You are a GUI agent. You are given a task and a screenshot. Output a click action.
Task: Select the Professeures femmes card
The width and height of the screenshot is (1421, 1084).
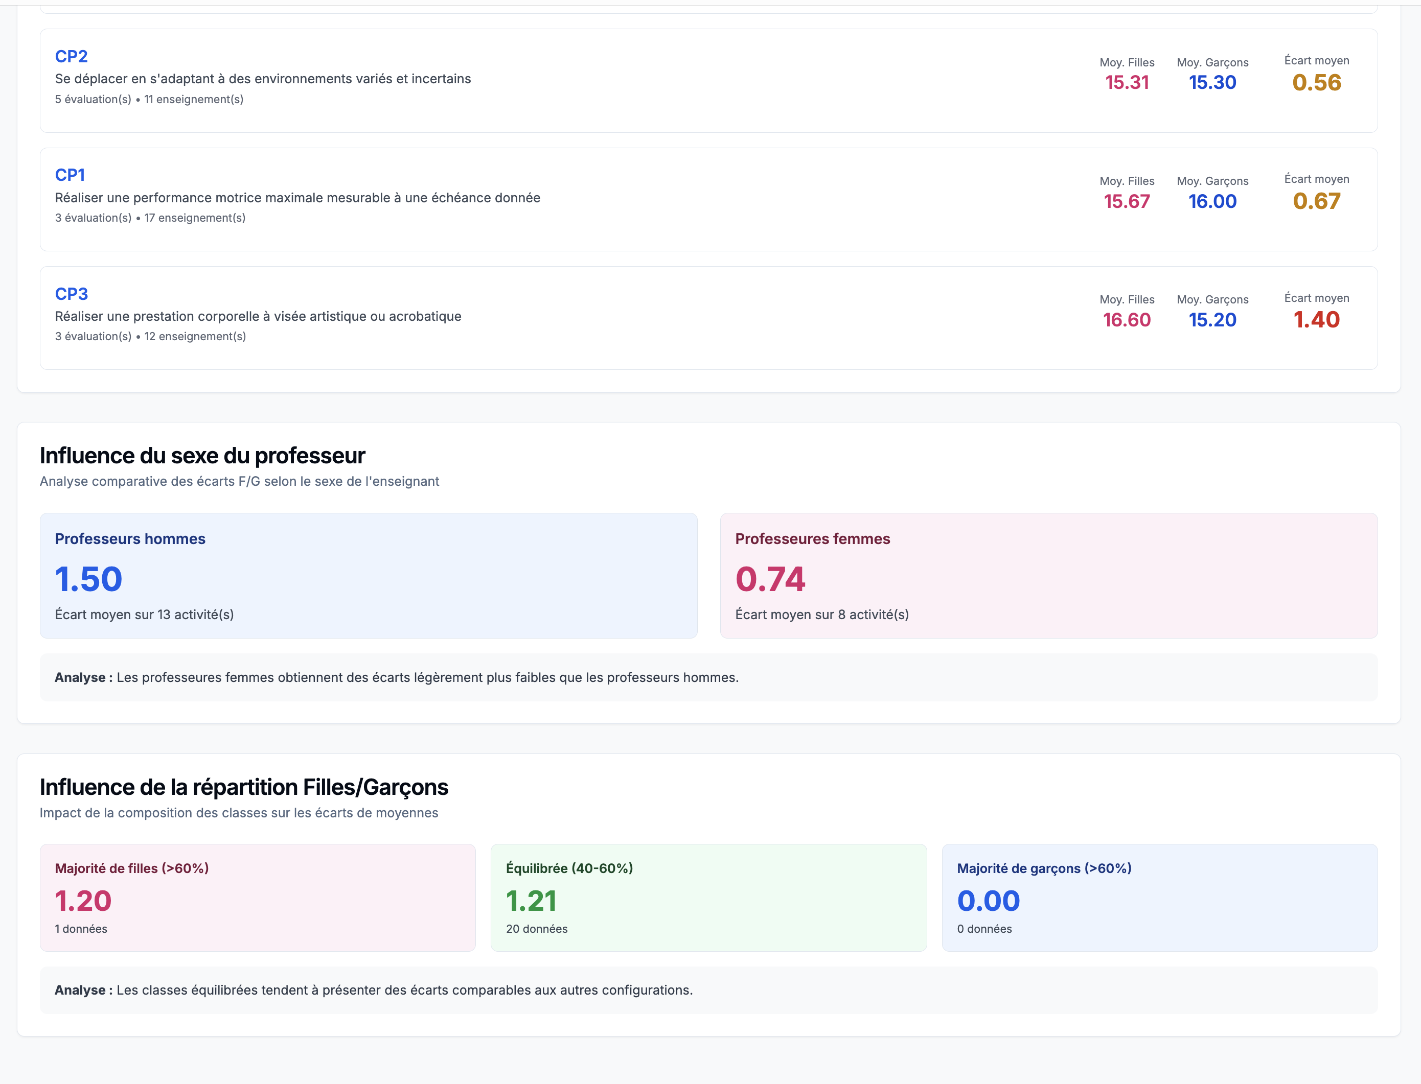[x=1048, y=576]
